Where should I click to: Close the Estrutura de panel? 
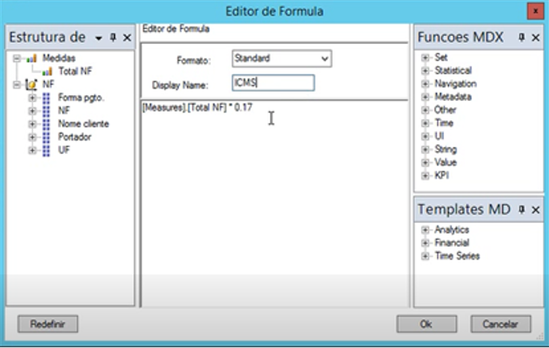127,37
